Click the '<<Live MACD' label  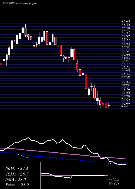[114, 182]
